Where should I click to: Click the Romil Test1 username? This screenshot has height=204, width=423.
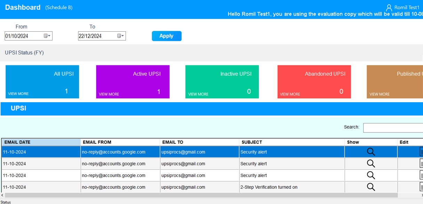click(407, 7)
